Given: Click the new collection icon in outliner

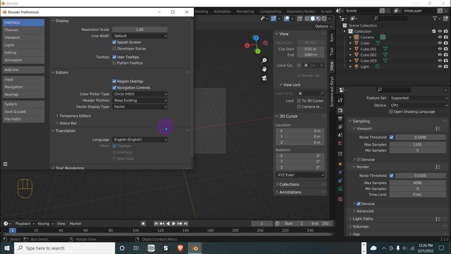Looking at the screenshot, I should pos(446,18).
